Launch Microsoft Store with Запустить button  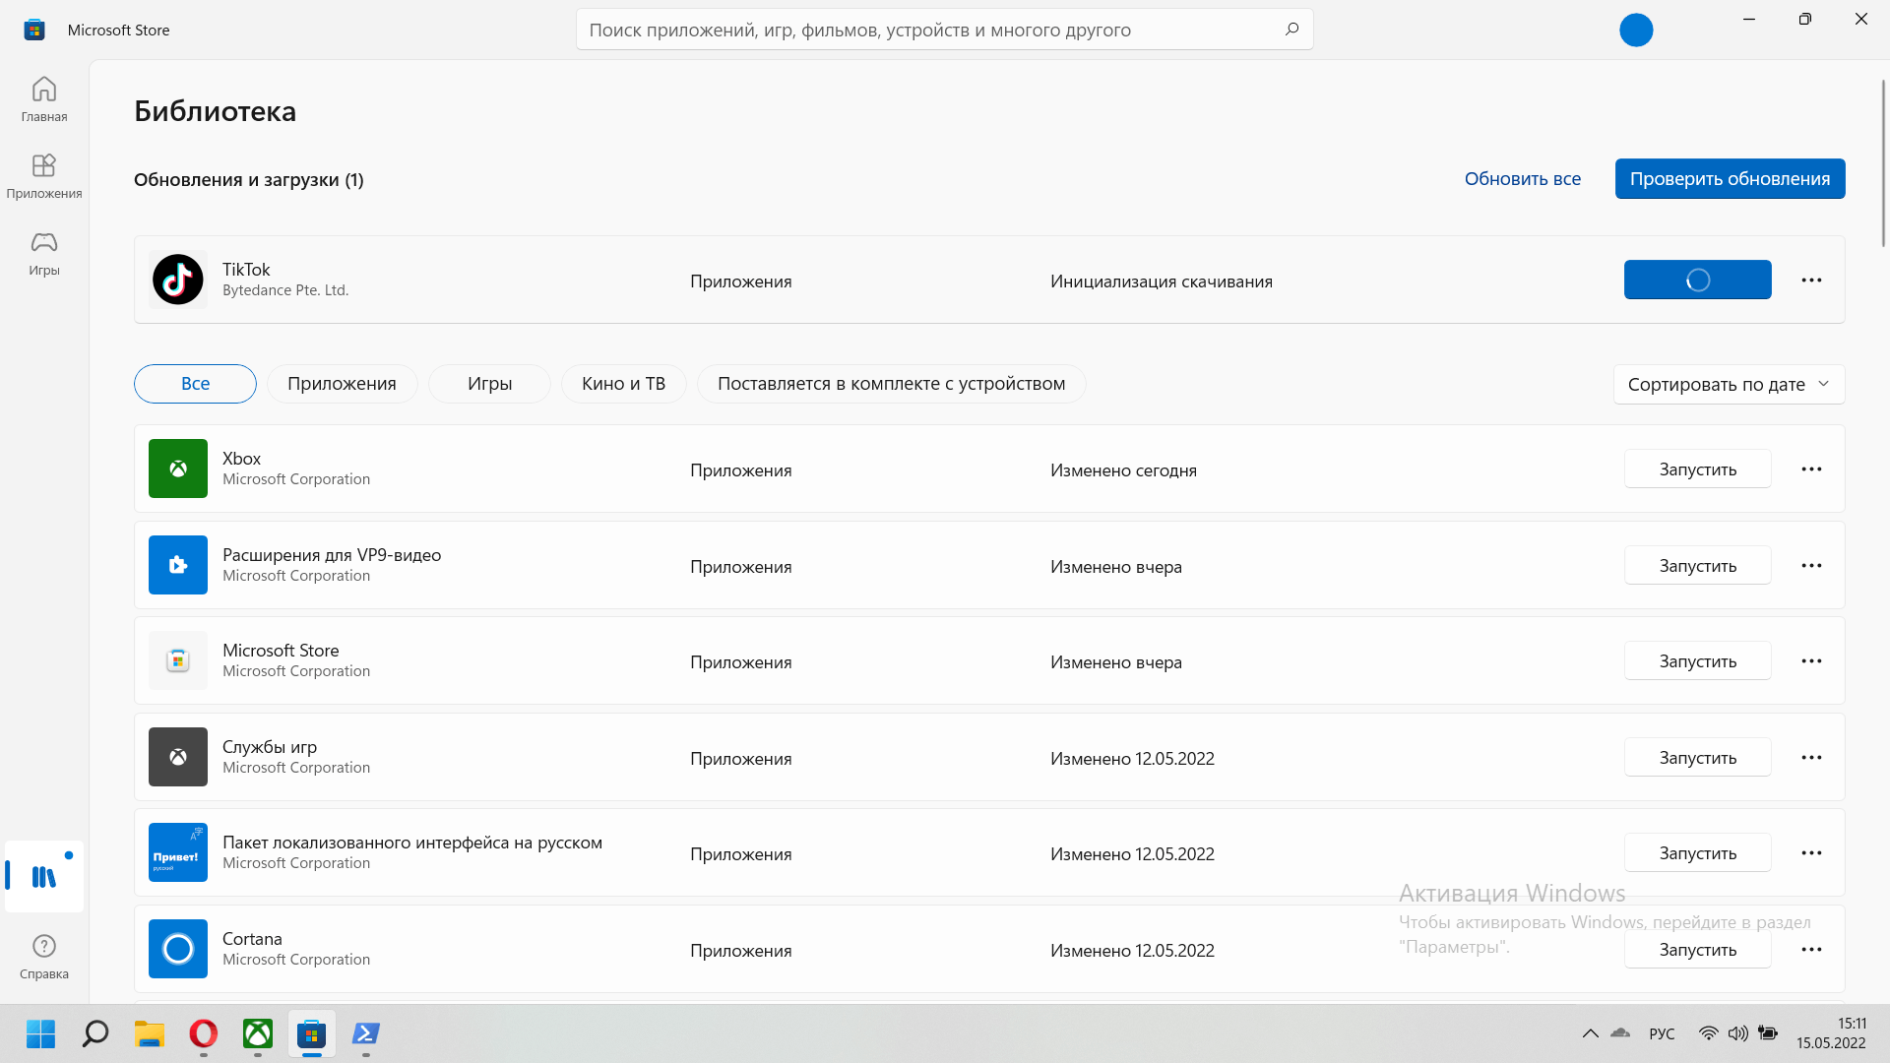pos(1697,661)
